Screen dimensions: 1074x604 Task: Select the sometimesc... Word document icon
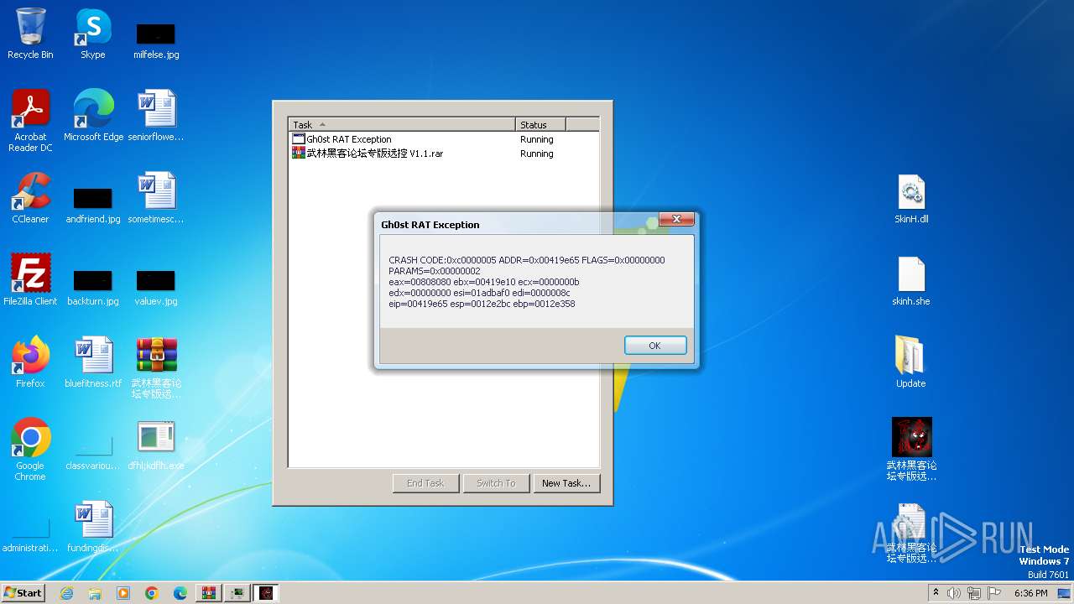[x=156, y=198]
